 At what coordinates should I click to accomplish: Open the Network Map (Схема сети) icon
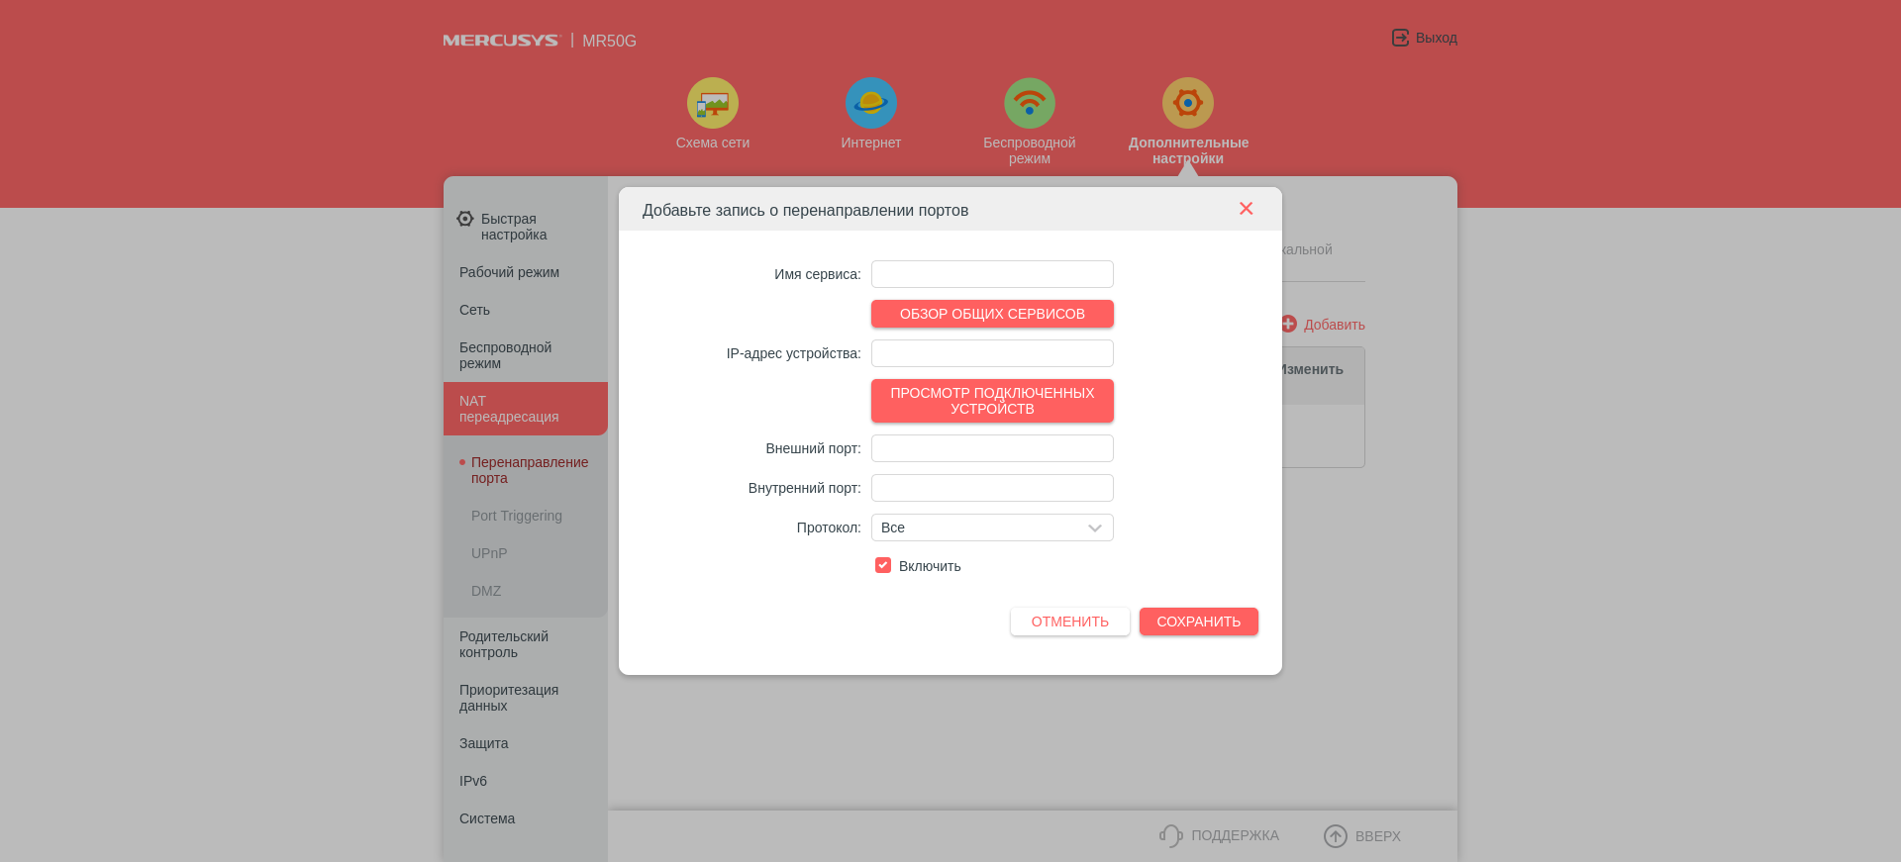(713, 103)
